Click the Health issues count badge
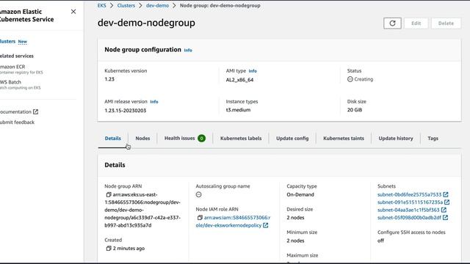The height and width of the screenshot is (264, 470). click(x=201, y=139)
